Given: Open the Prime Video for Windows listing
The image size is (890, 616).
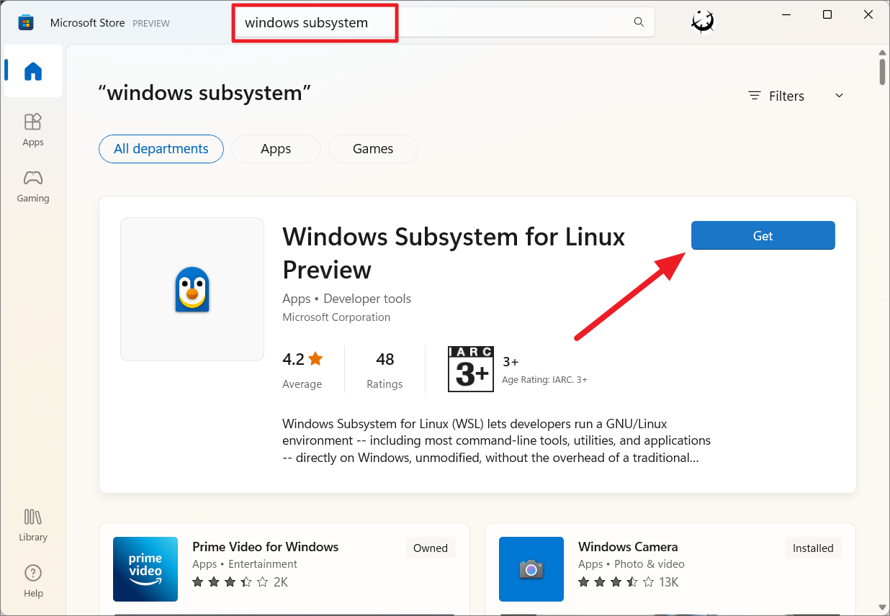Looking at the screenshot, I should pos(265,547).
